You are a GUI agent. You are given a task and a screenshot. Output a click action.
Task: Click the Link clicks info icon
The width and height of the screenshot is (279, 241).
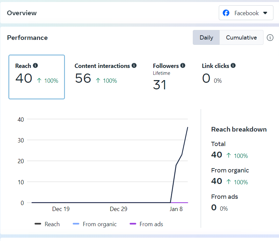233,66
